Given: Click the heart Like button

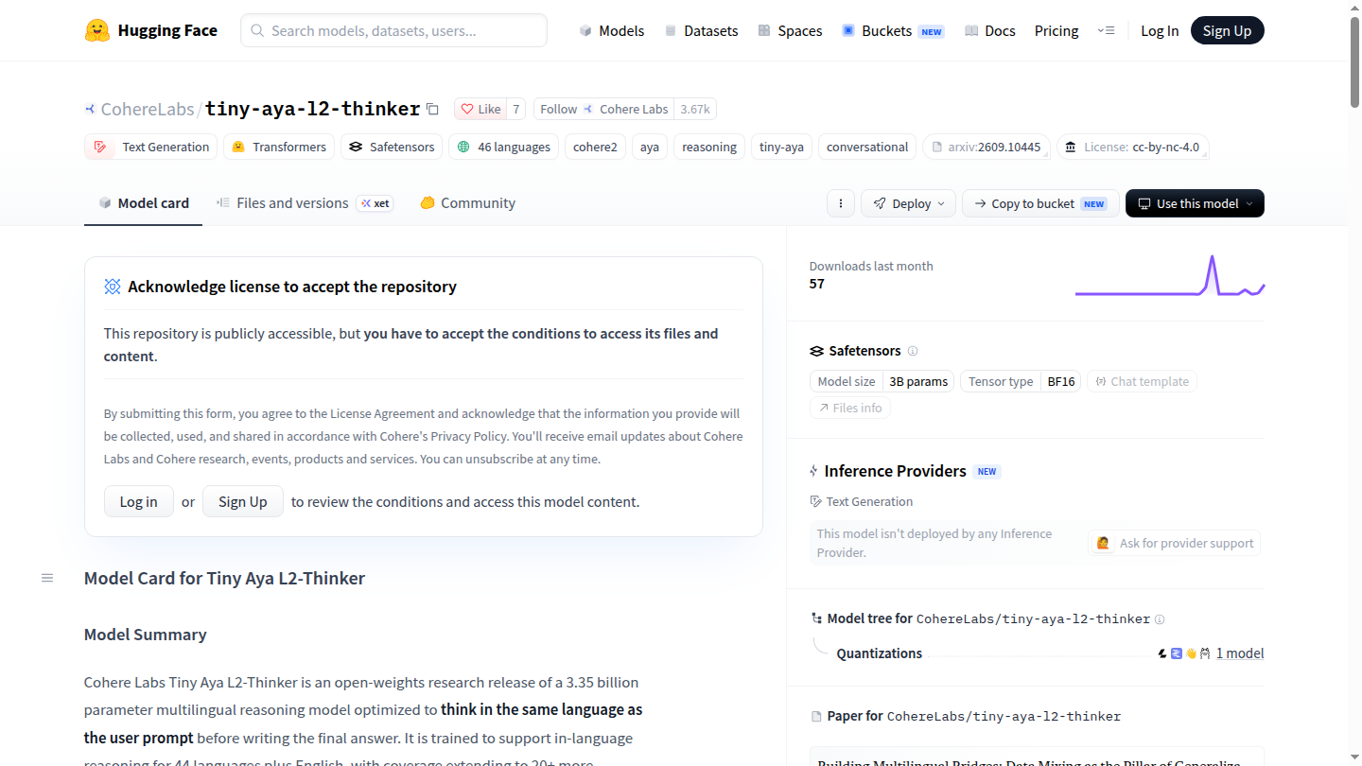Looking at the screenshot, I should pyautogui.click(x=480, y=109).
